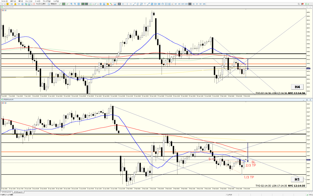Click the H4 label box on upper chart
Screen dimensions: 313x196
pyautogui.click(x=297, y=87)
